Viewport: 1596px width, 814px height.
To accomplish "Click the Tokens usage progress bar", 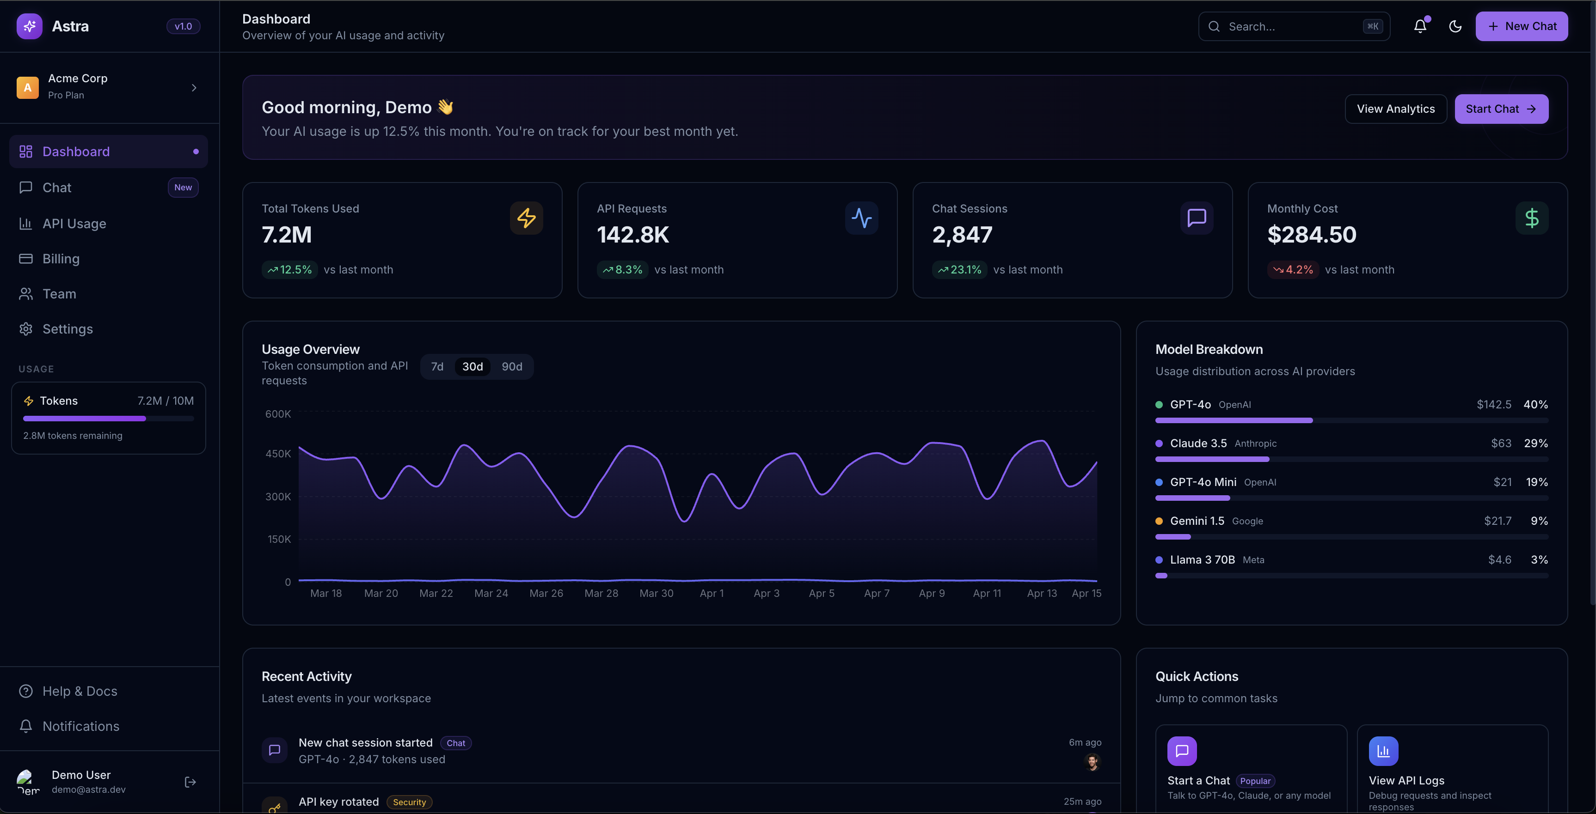I will point(109,419).
